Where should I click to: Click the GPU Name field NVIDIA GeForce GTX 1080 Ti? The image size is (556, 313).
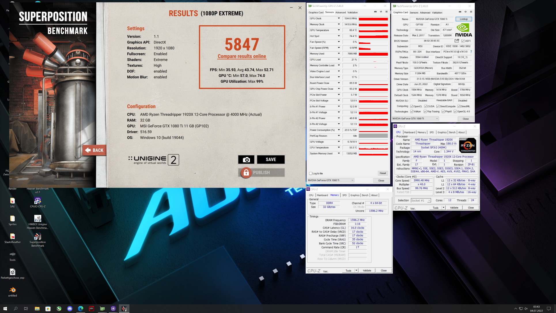pyautogui.click(x=432, y=19)
